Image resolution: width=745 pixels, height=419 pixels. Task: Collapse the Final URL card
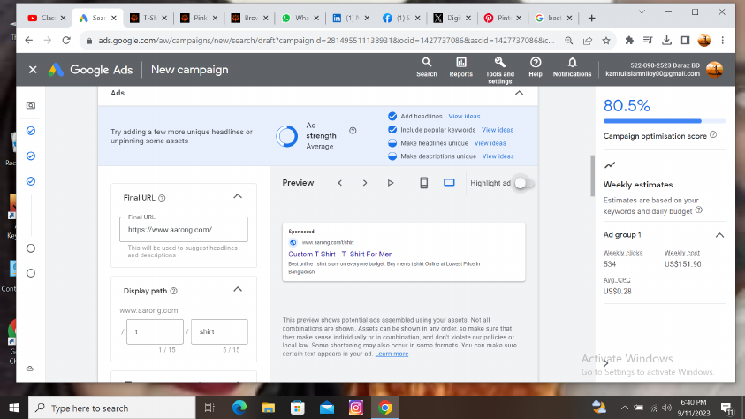tap(238, 196)
